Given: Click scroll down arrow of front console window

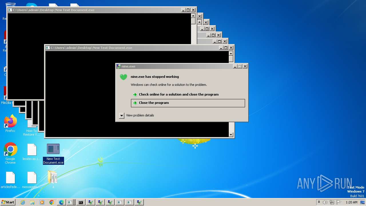Looking at the screenshot, I should (231, 135).
